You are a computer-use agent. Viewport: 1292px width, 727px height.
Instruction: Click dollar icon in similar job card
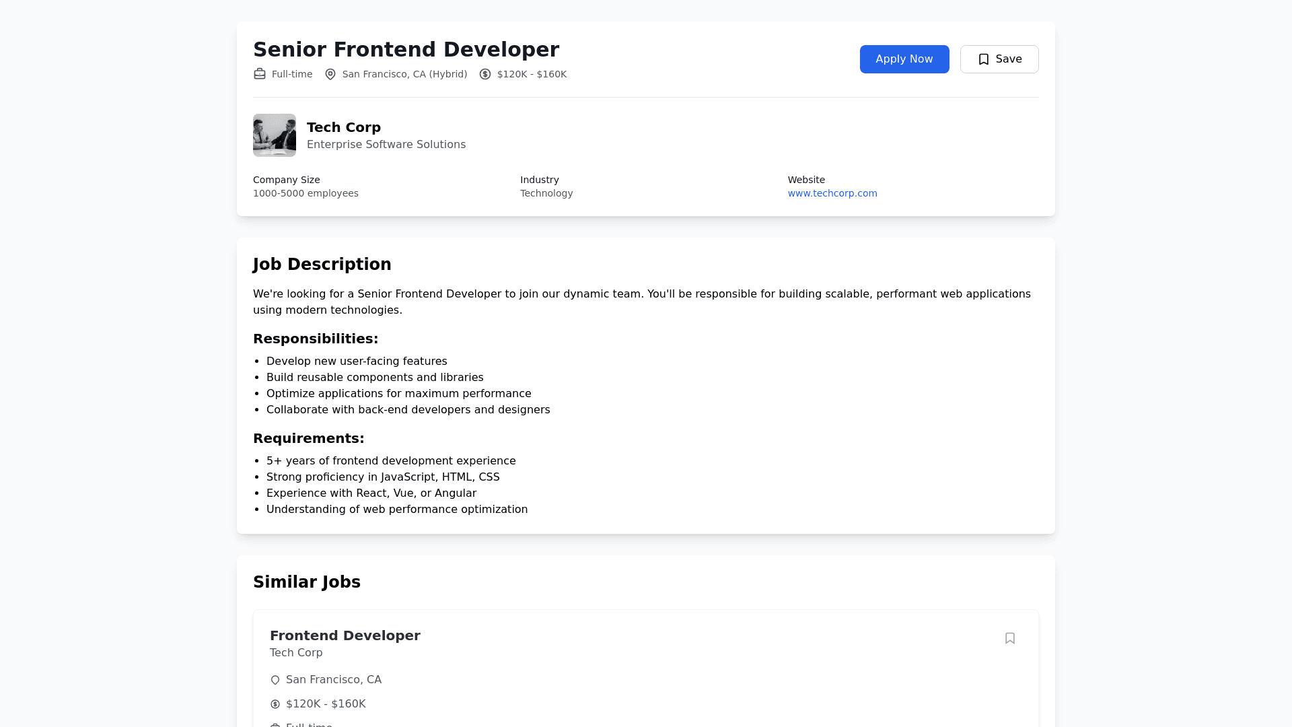tap(275, 704)
